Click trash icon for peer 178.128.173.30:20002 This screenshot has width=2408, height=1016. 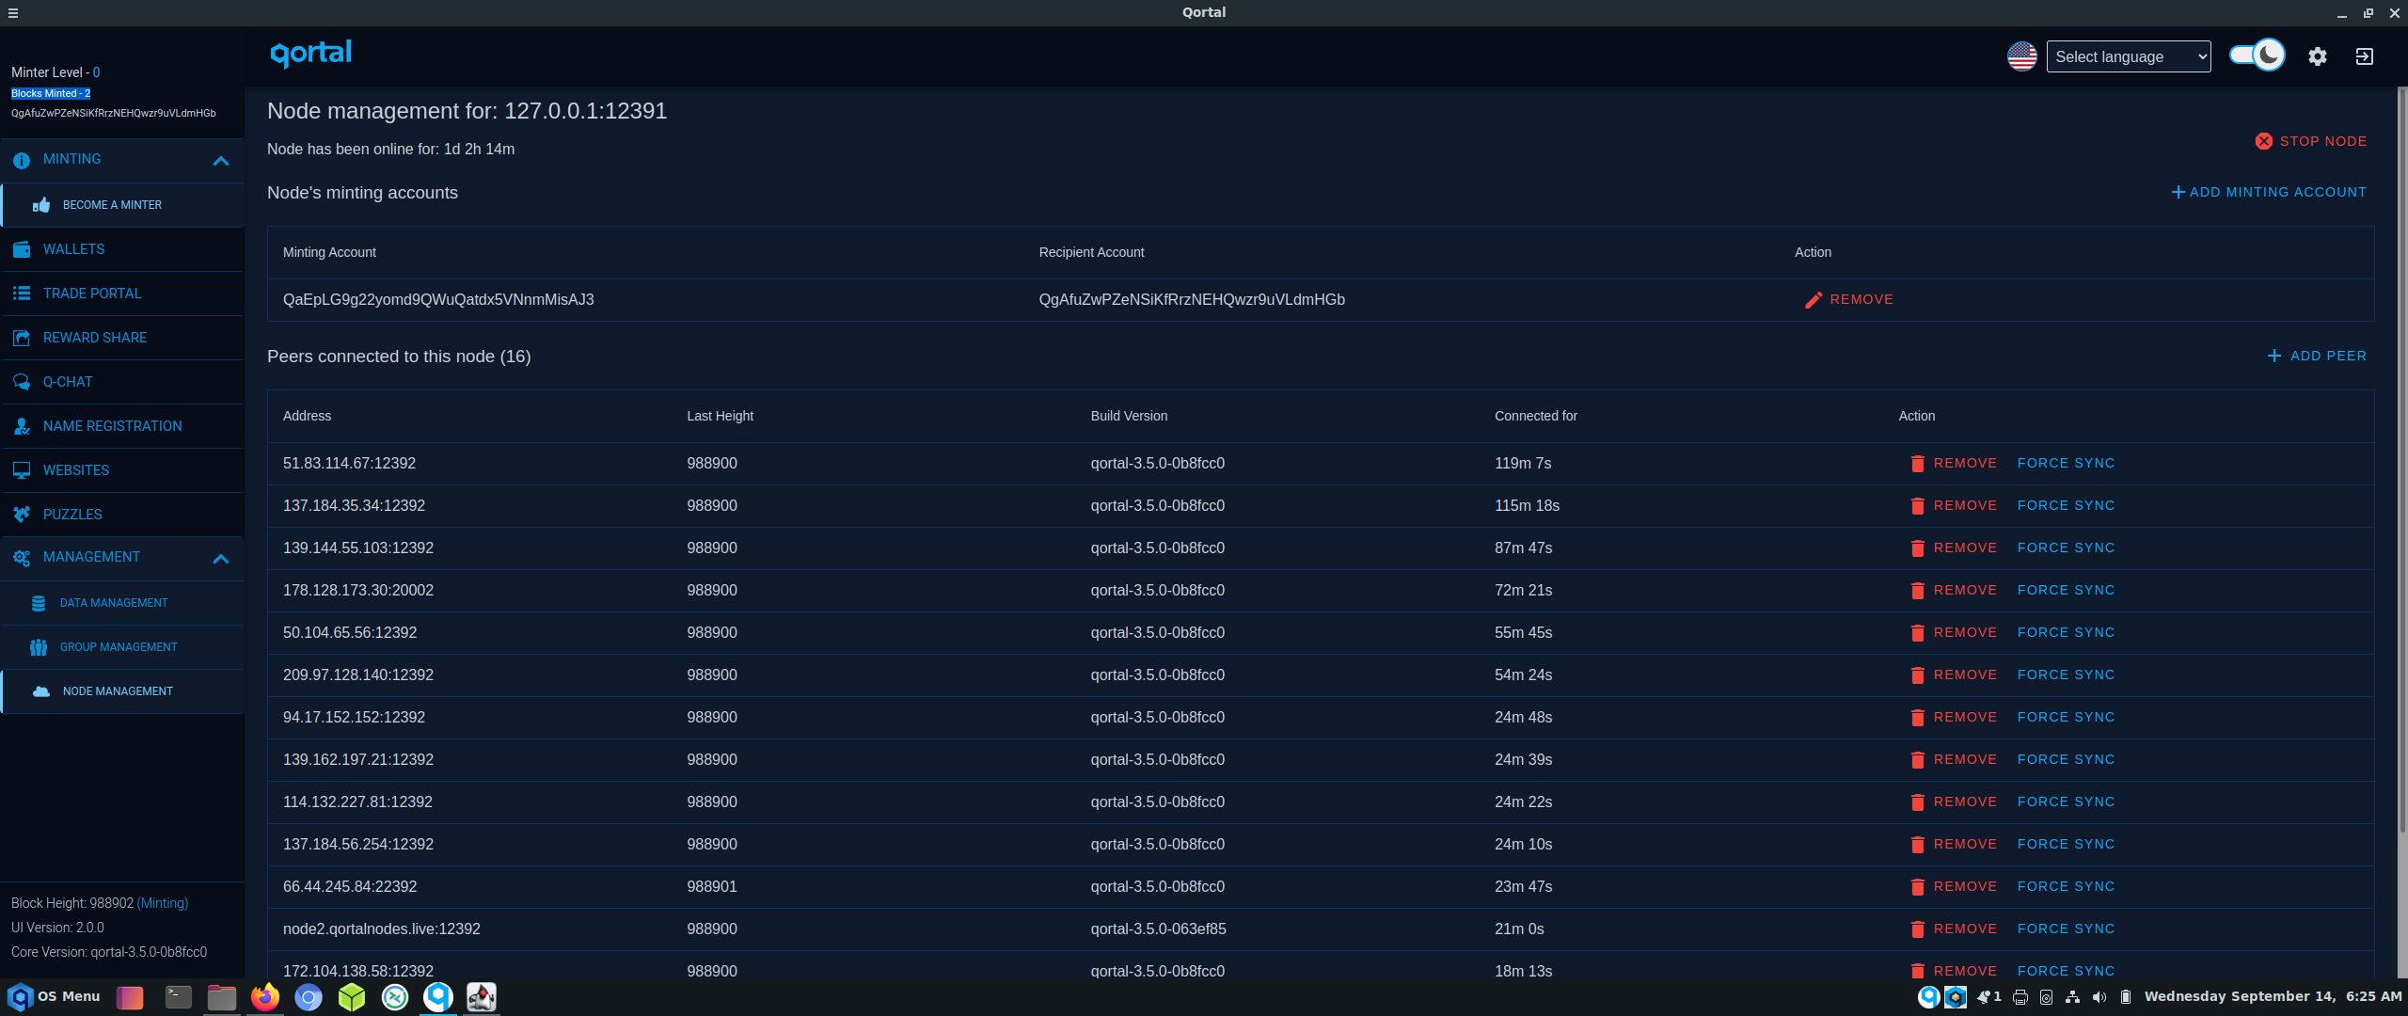coord(1917,591)
